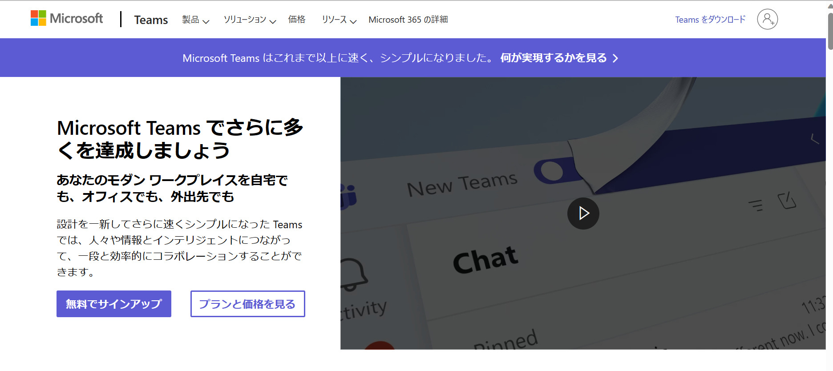The height and width of the screenshot is (371, 833).
Task: Click the New Teams video thumbnail
Action: click(x=583, y=213)
